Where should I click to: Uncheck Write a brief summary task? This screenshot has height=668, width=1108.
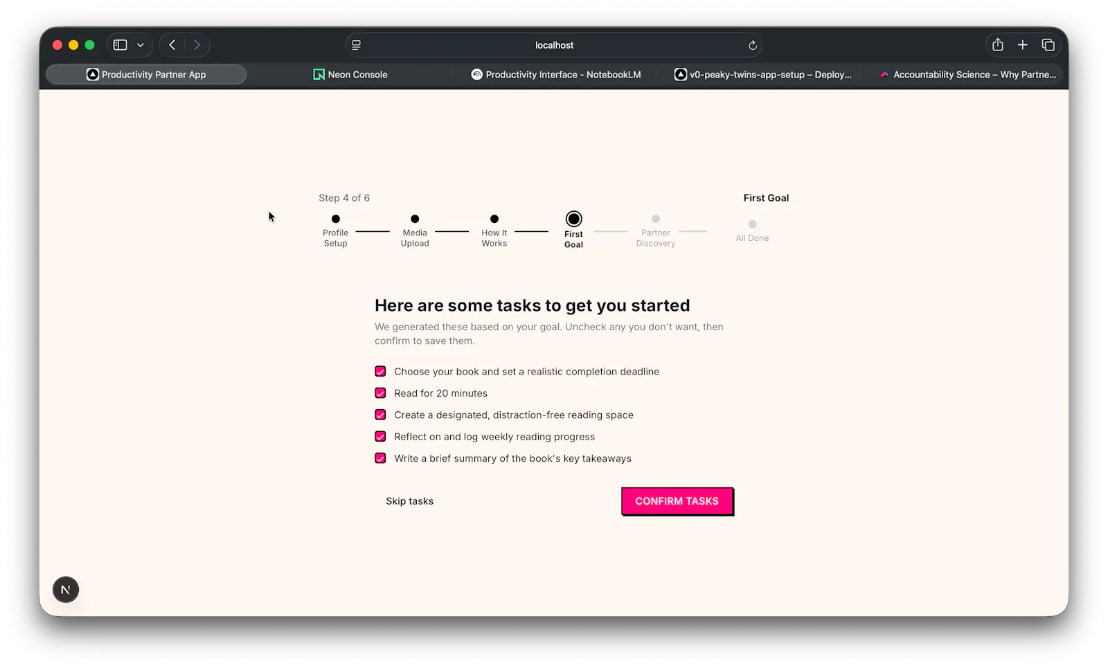click(380, 458)
